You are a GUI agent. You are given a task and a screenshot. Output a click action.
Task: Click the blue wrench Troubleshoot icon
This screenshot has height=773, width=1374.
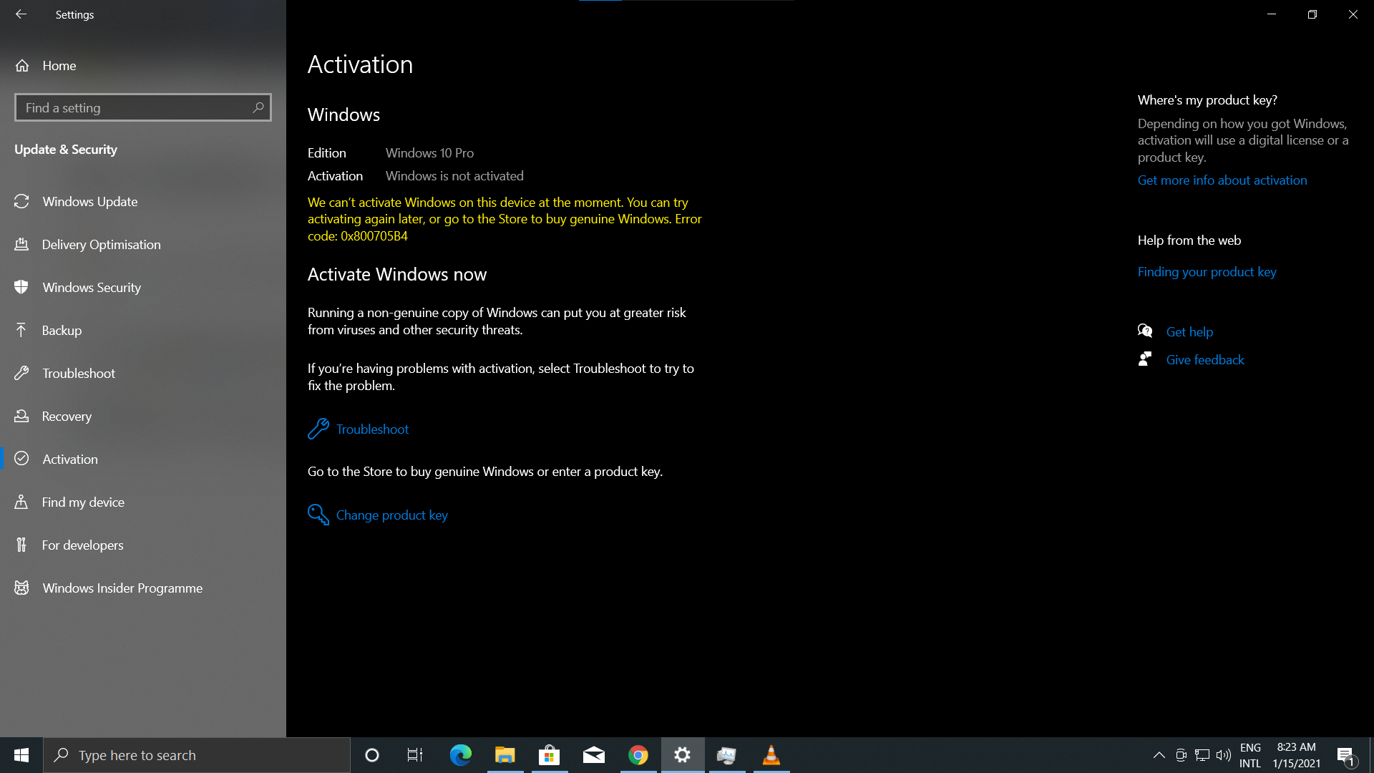coord(318,429)
